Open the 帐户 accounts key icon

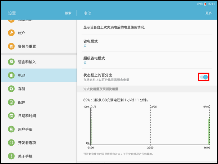[11, 33]
